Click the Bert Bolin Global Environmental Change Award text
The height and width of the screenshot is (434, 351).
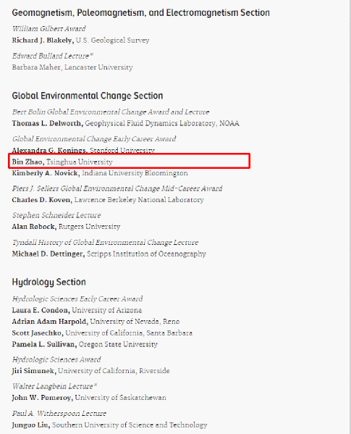(111, 112)
